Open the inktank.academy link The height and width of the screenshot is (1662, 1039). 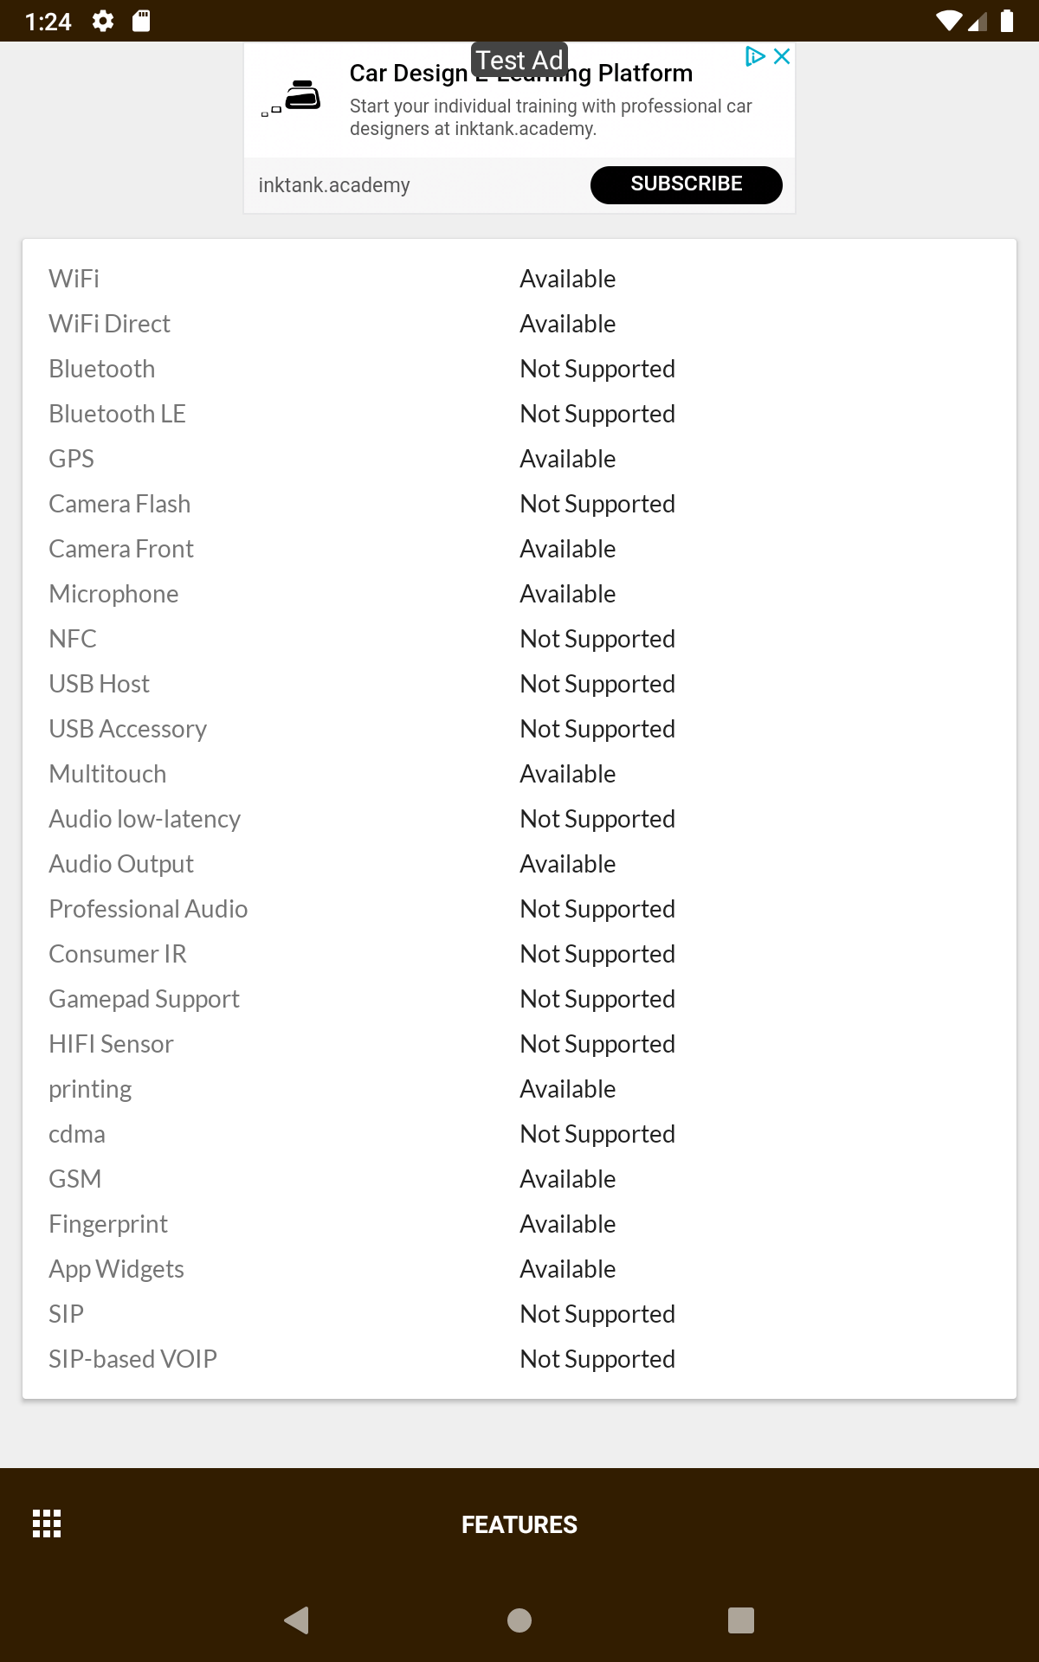(334, 185)
